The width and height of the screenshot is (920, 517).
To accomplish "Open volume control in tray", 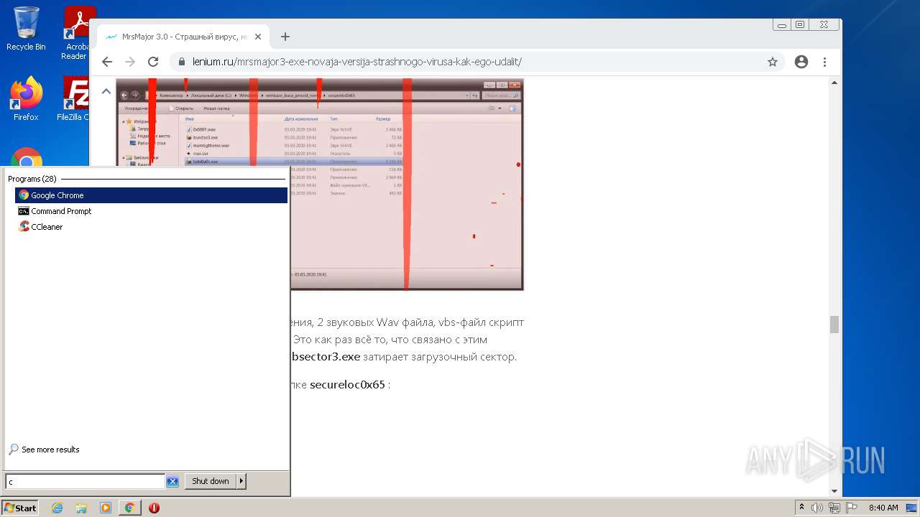I will (x=817, y=508).
